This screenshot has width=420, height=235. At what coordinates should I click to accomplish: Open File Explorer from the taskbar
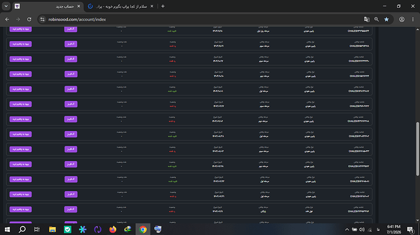(52, 230)
